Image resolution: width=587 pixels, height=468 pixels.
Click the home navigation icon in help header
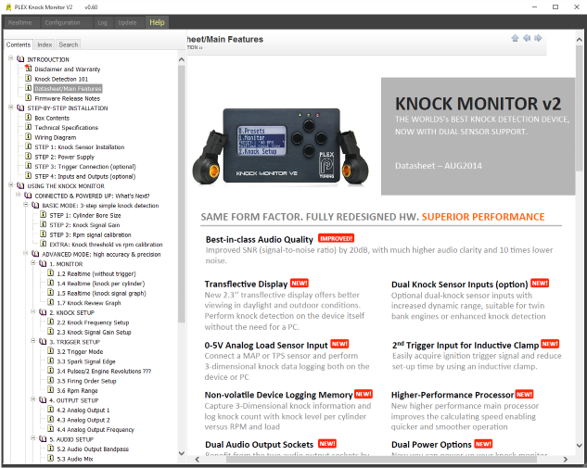click(x=515, y=38)
